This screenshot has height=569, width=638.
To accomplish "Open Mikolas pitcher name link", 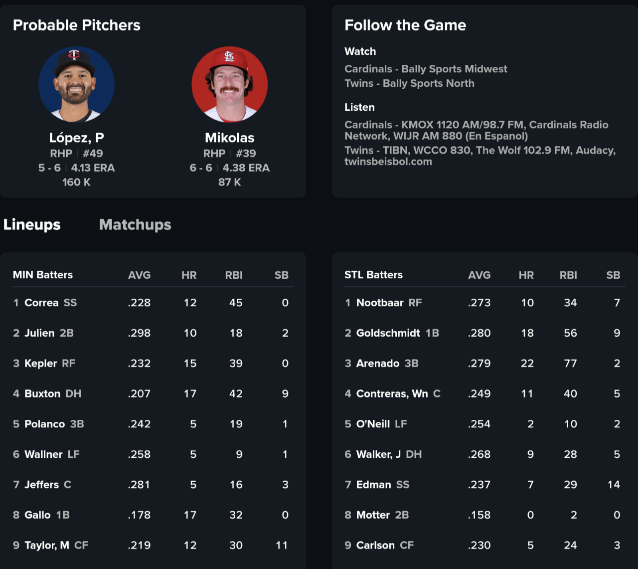I will click(229, 138).
